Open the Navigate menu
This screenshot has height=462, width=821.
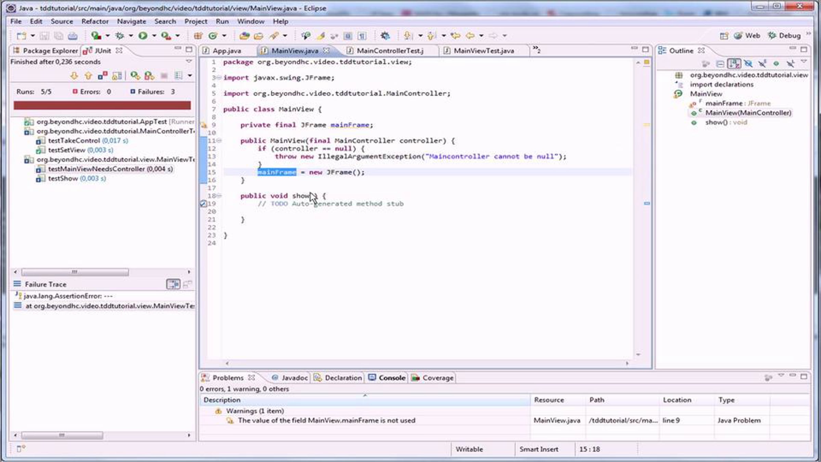131,21
